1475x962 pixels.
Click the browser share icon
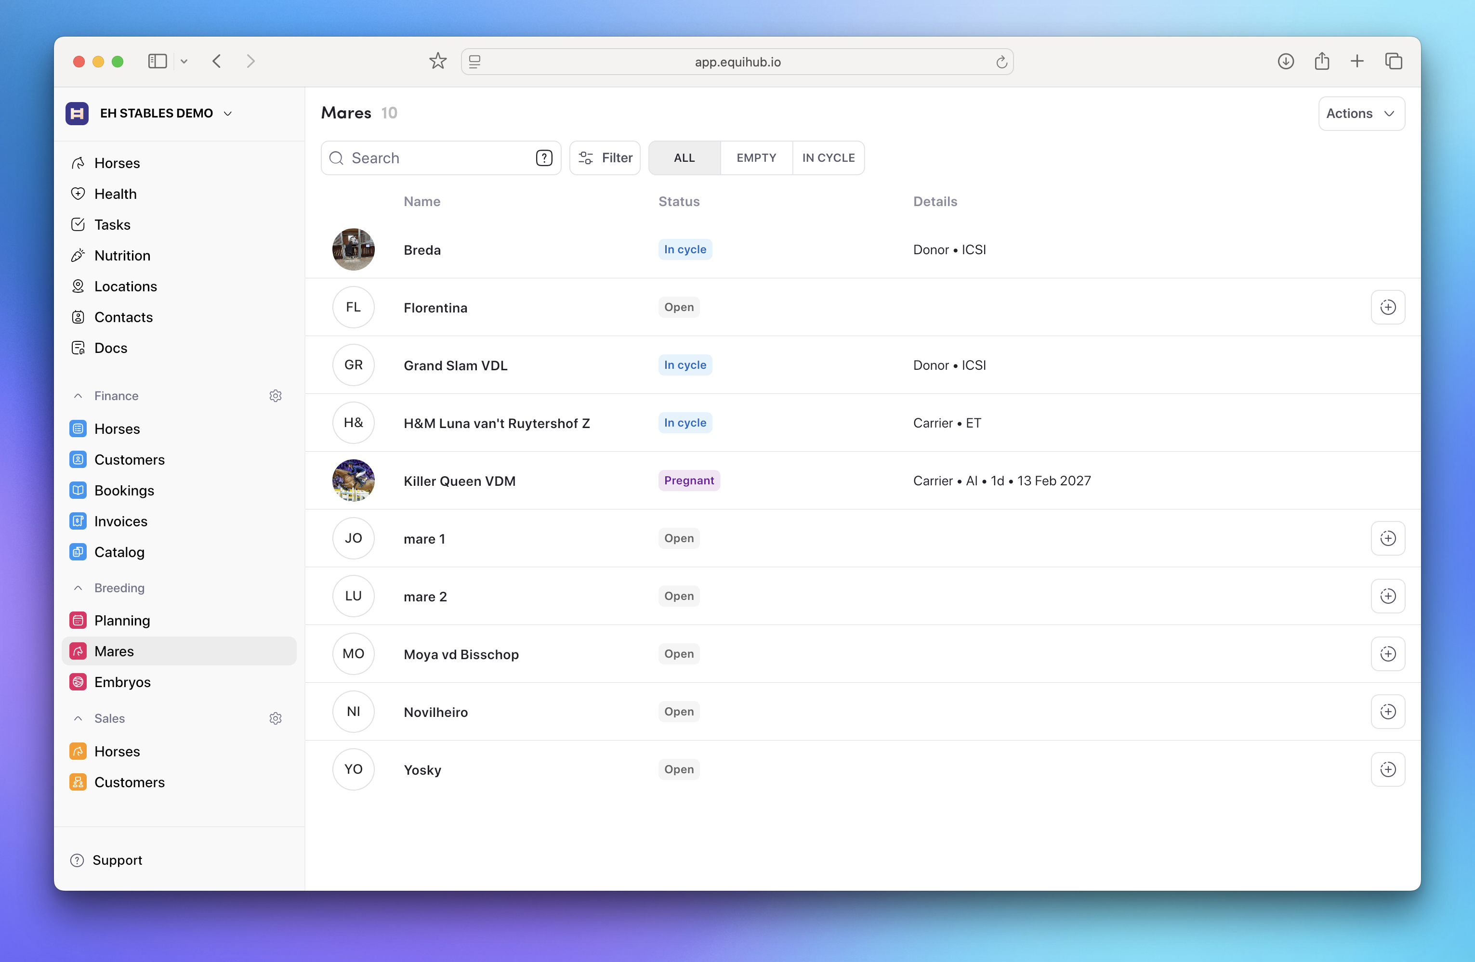pyautogui.click(x=1321, y=61)
